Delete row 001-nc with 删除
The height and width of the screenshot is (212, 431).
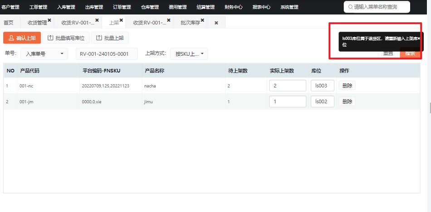(x=347, y=86)
